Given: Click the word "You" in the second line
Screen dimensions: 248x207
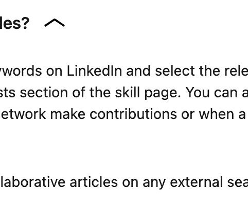Looking at the screenshot, I should point(198,93).
